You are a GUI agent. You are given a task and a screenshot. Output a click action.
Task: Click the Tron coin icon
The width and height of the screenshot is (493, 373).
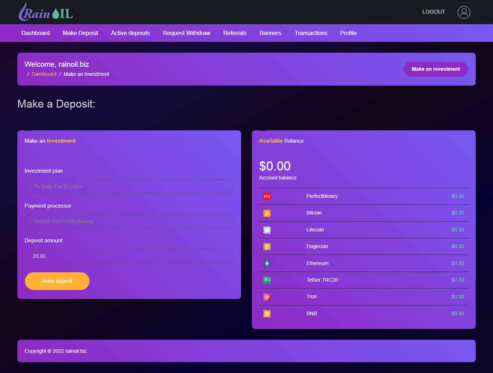(267, 297)
